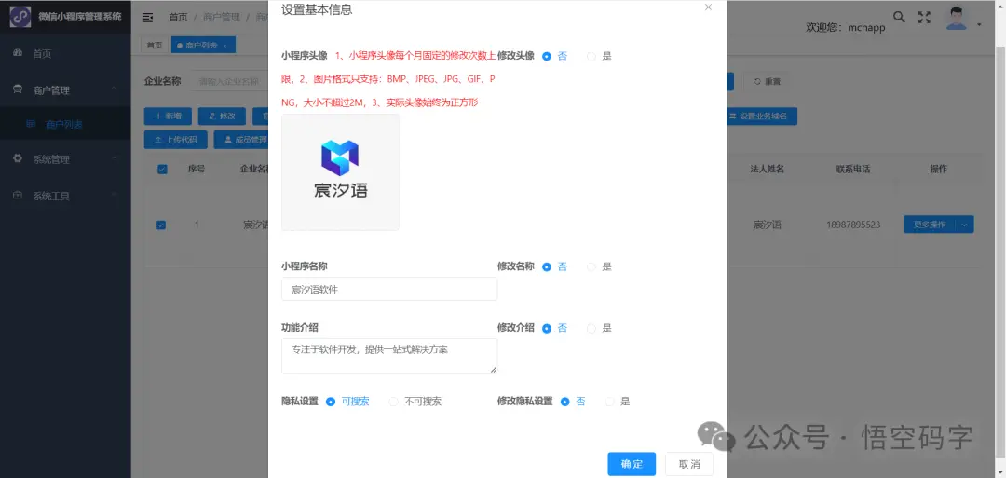Click the 上传代码 button
The image size is (1006, 478).
pyautogui.click(x=175, y=139)
